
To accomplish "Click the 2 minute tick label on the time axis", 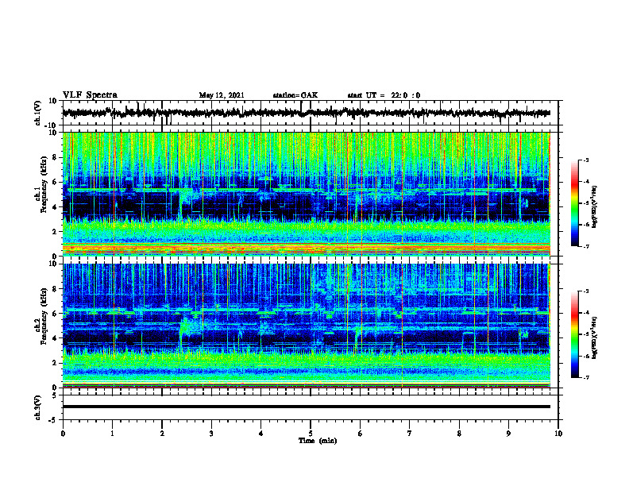I will 162,434.
